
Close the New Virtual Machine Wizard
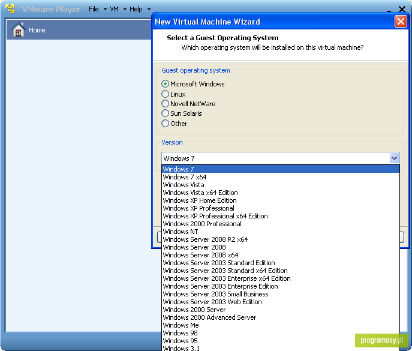pos(401,21)
